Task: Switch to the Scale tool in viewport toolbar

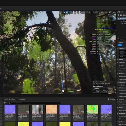Action: (72, 12)
